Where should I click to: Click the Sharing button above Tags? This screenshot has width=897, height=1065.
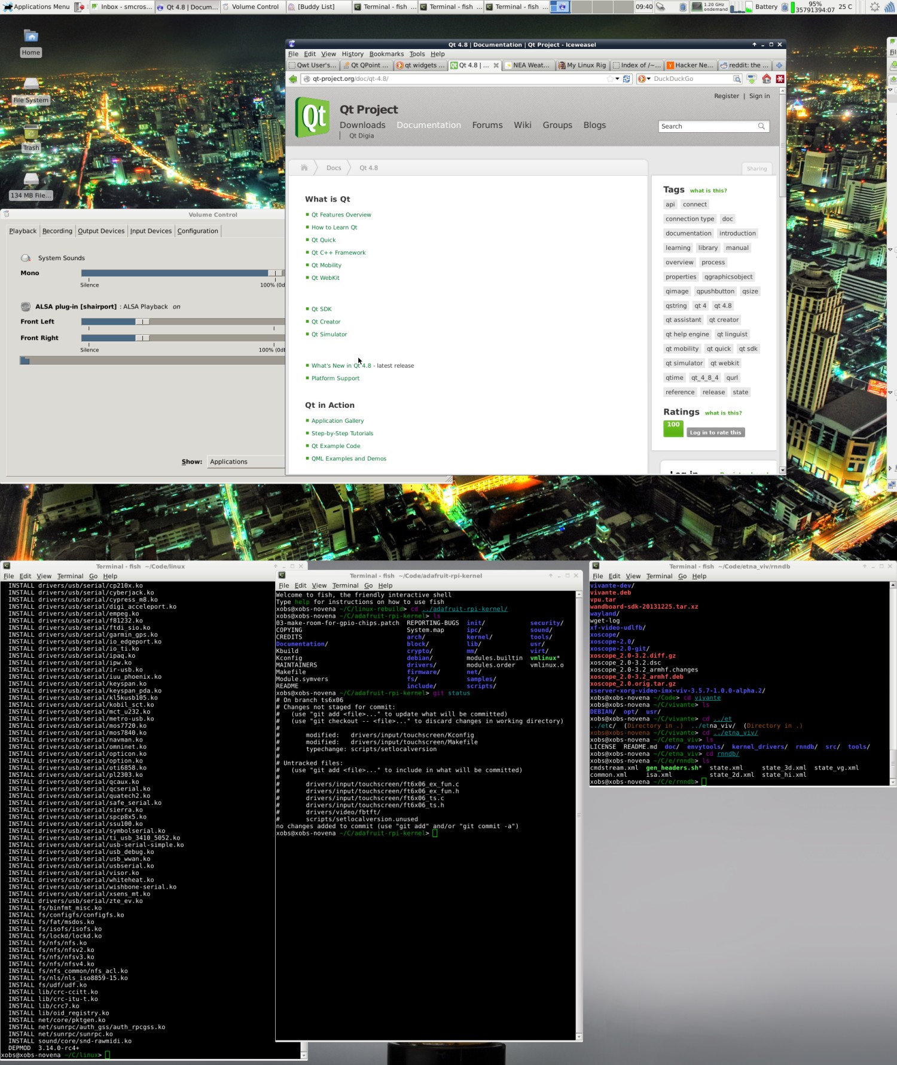click(x=756, y=169)
